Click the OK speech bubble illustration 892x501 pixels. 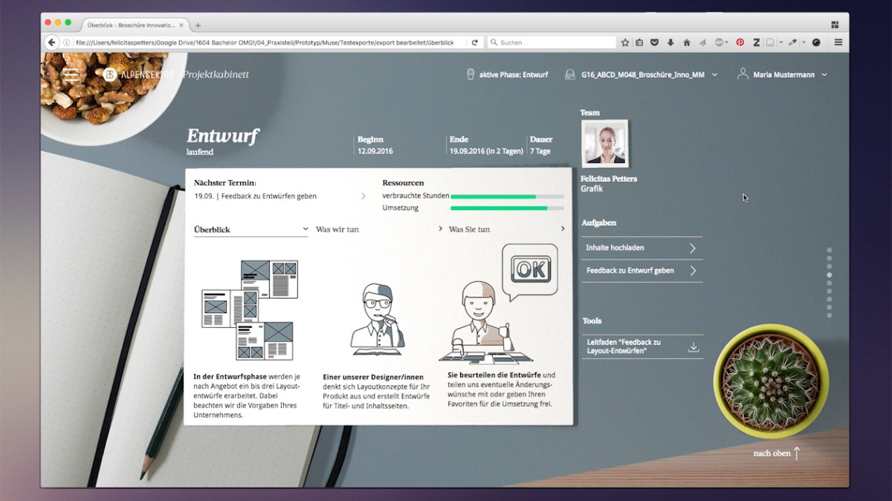pos(530,271)
